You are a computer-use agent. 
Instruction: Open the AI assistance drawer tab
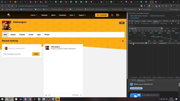pyautogui.click(x=150, y=80)
